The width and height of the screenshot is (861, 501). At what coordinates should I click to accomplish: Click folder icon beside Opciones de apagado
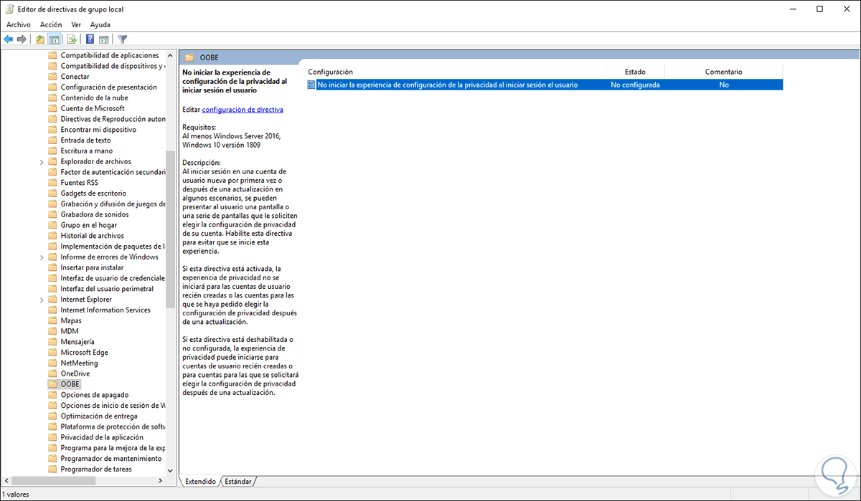coord(52,395)
